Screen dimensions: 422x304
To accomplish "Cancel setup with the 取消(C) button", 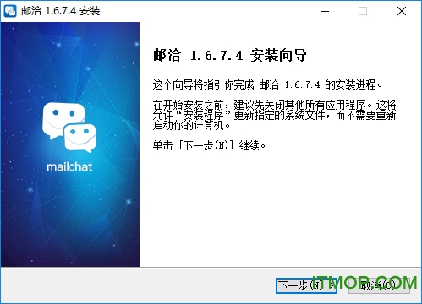I will pos(379,285).
